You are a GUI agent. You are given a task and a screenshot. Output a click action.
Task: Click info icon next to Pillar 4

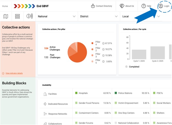(x=103, y=43)
